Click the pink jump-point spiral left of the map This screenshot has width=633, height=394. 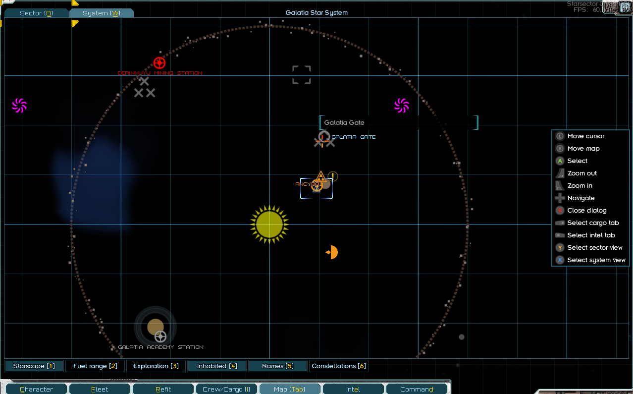coord(19,105)
